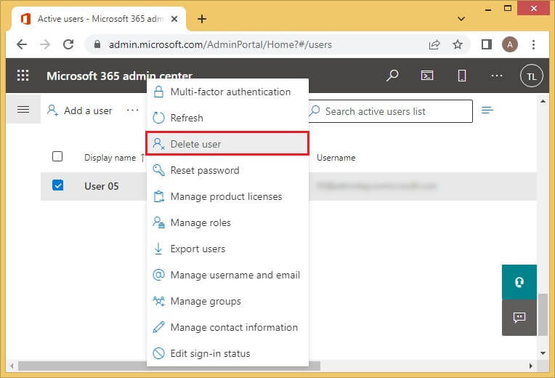Open Cloud Shell terminal icon
555x378 pixels.
[x=427, y=76]
